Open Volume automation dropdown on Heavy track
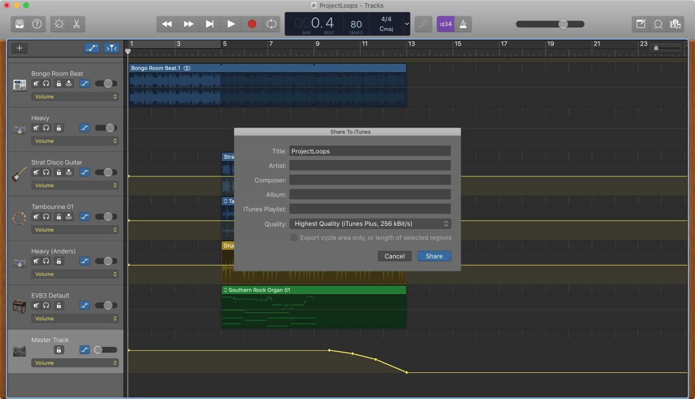 75,141
